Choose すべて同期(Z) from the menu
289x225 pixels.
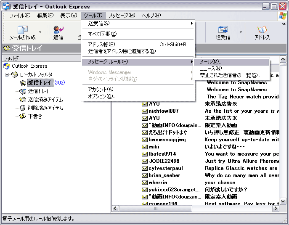138,34
